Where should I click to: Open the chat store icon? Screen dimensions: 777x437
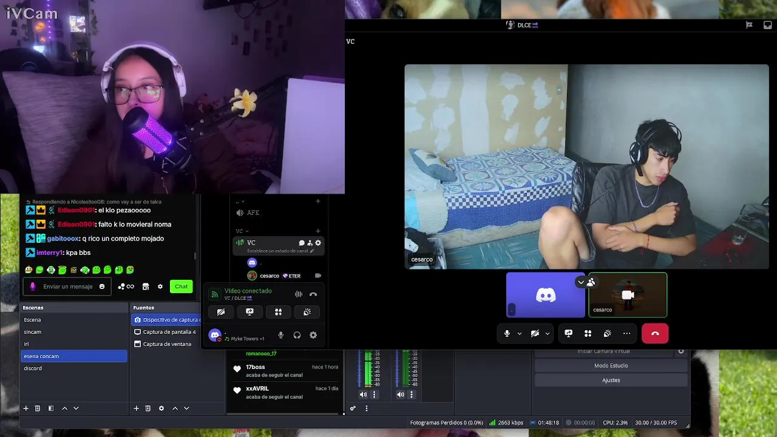[146, 286]
